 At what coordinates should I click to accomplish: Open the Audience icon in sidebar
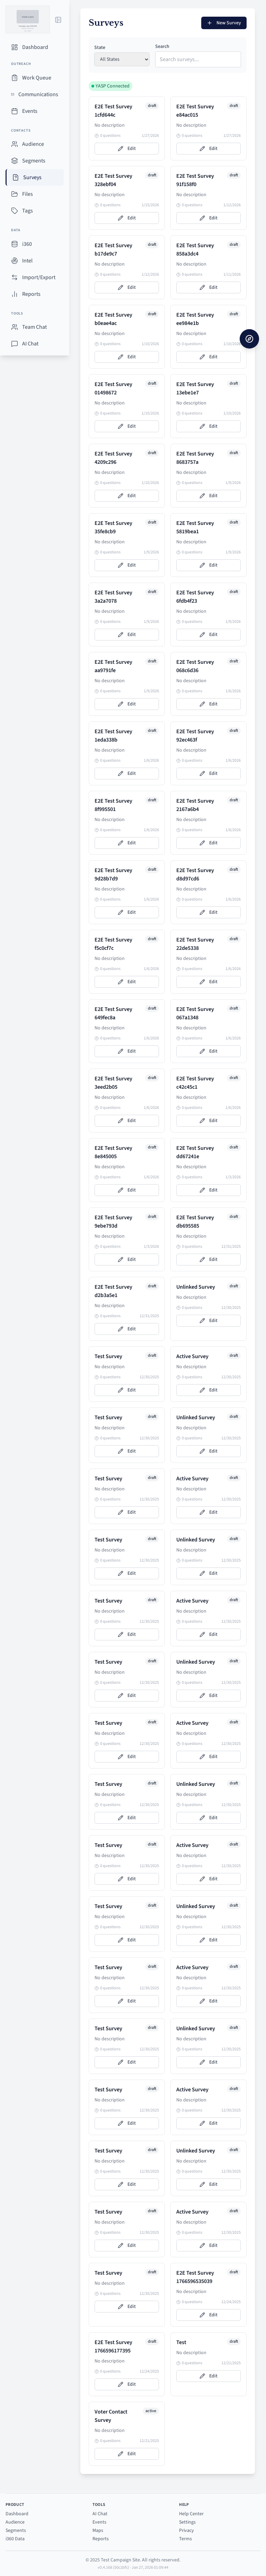(x=15, y=144)
